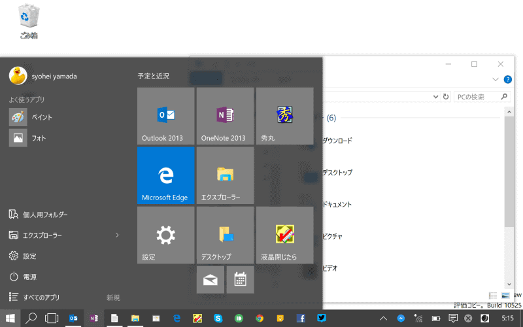This screenshot has width=523, height=327.
Task: Open the 設定 gear tile
Action: tap(166, 235)
